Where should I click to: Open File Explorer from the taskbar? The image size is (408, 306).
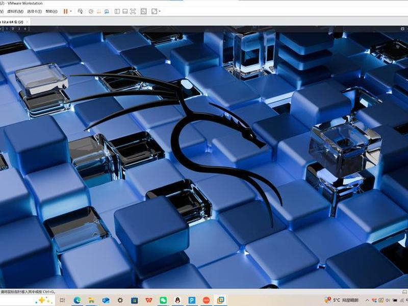(91, 300)
